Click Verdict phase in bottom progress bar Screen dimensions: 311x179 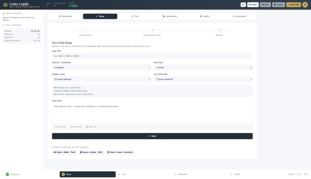pos(235,174)
